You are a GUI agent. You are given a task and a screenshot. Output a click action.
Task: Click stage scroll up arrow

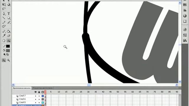[x=180, y=3]
